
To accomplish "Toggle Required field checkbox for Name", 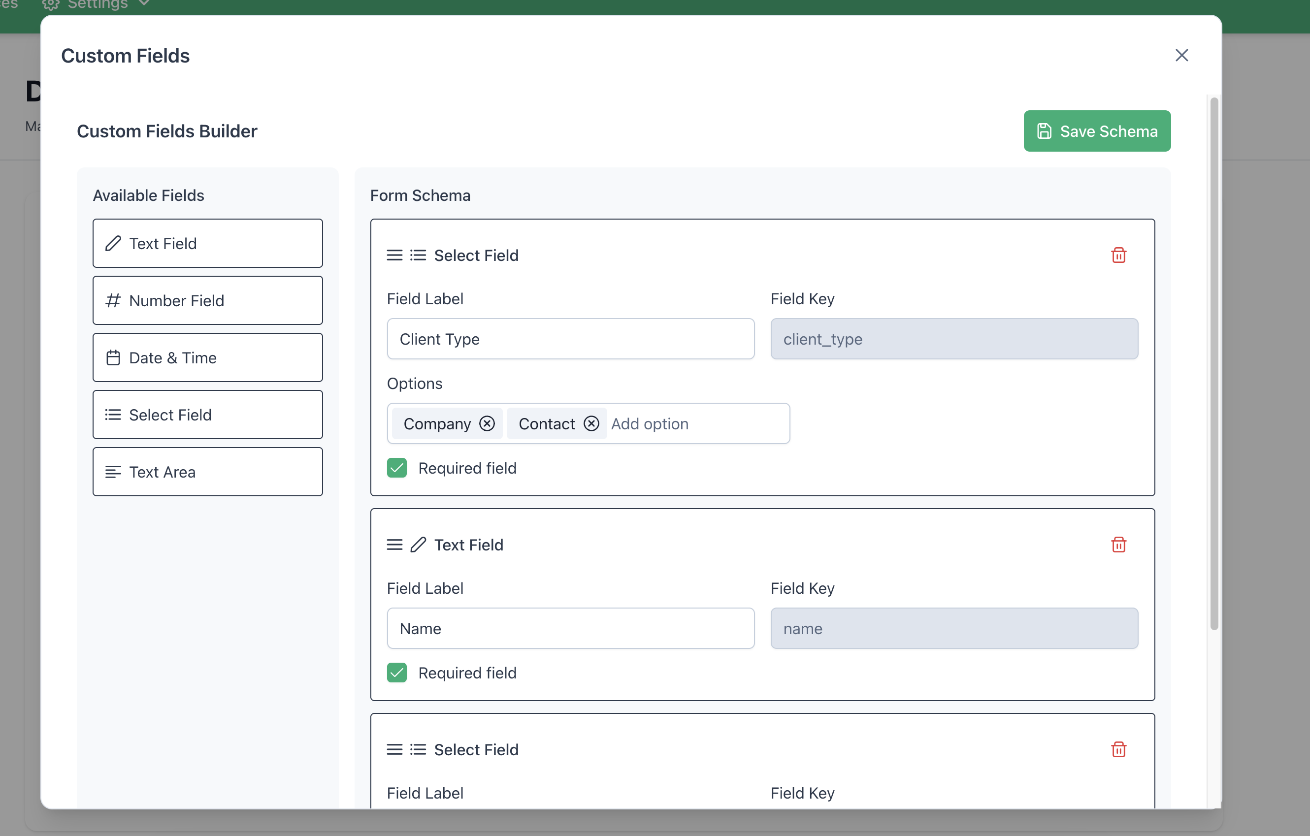I will click(x=396, y=673).
